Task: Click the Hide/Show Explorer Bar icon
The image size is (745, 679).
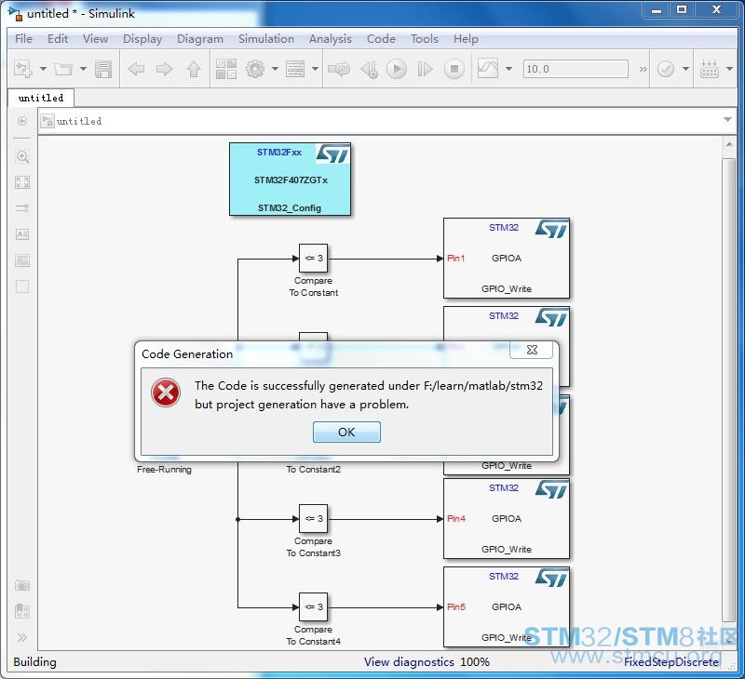Action: (22, 121)
